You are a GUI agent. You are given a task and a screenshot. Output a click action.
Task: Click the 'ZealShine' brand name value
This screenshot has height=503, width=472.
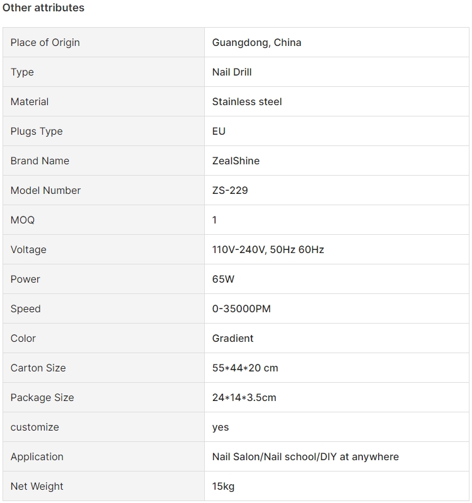pos(236,161)
